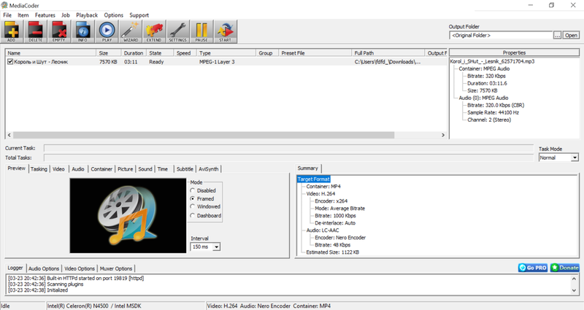584x310 pixels.
Task: Click the PLAY toolbar icon
Action: pos(107,31)
